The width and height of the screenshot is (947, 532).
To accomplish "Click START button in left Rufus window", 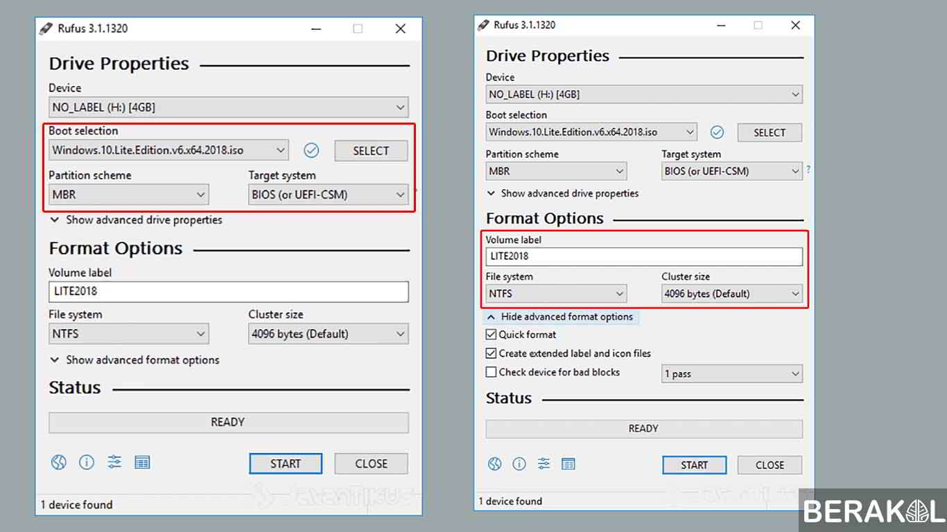I will (286, 463).
